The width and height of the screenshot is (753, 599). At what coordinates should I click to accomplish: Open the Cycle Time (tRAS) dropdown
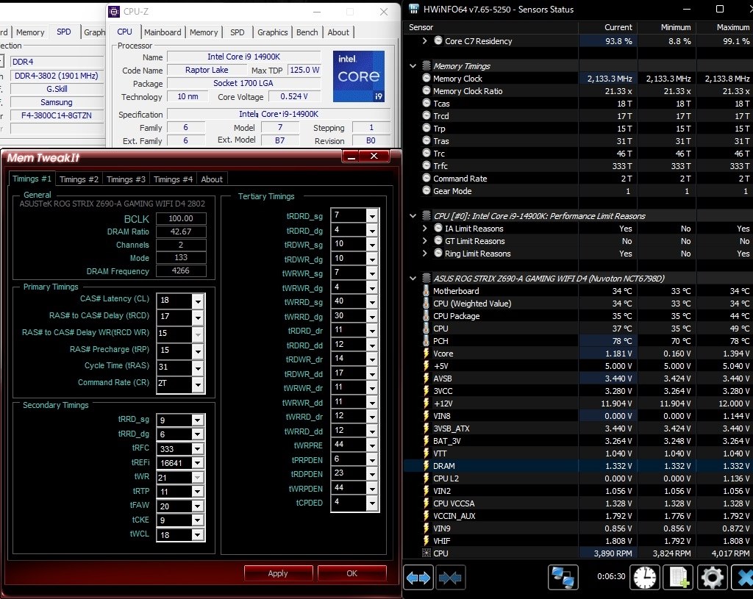(198, 367)
